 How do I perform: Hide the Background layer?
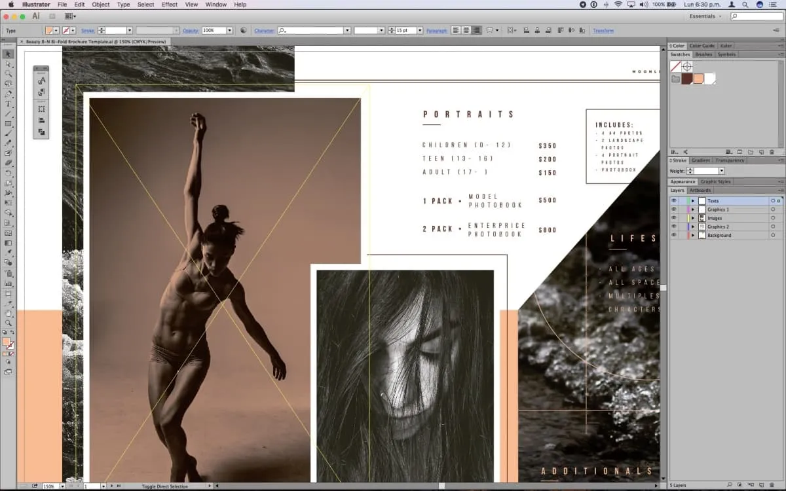(673, 235)
